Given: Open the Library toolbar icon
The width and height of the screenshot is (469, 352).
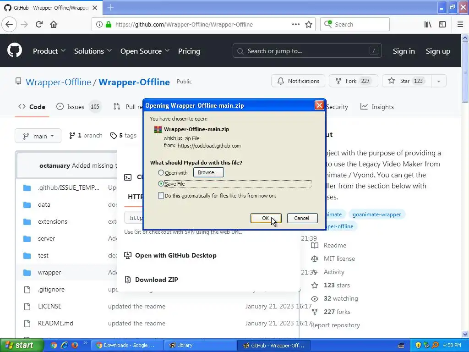Looking at the screenshot, I should tap(428, 25).
